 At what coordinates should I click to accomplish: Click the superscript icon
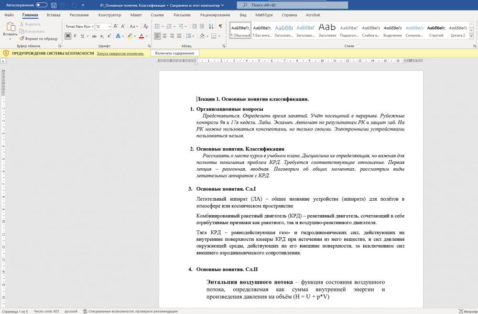pos(109,36)
